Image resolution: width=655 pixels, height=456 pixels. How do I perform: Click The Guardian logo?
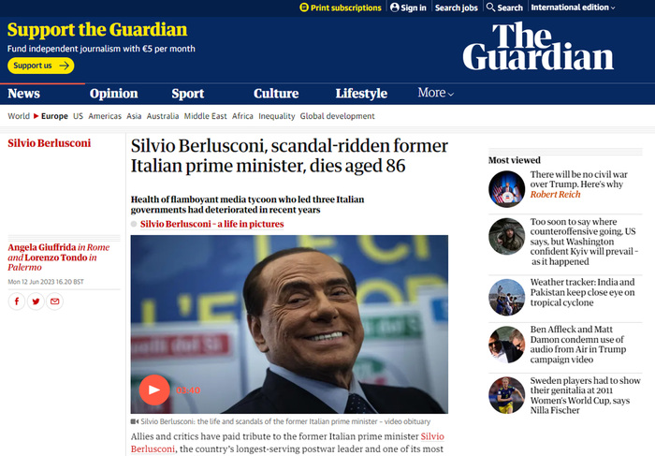pos(538,47)
